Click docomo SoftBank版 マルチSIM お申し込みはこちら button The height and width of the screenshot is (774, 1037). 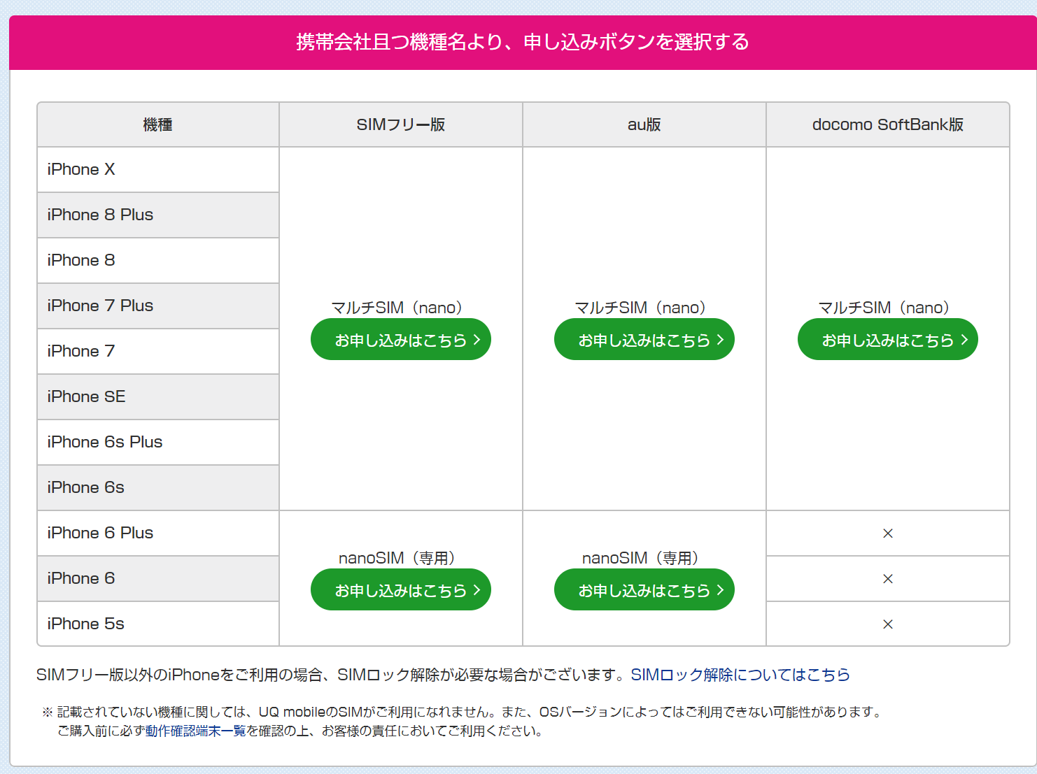tap(888, 339)
